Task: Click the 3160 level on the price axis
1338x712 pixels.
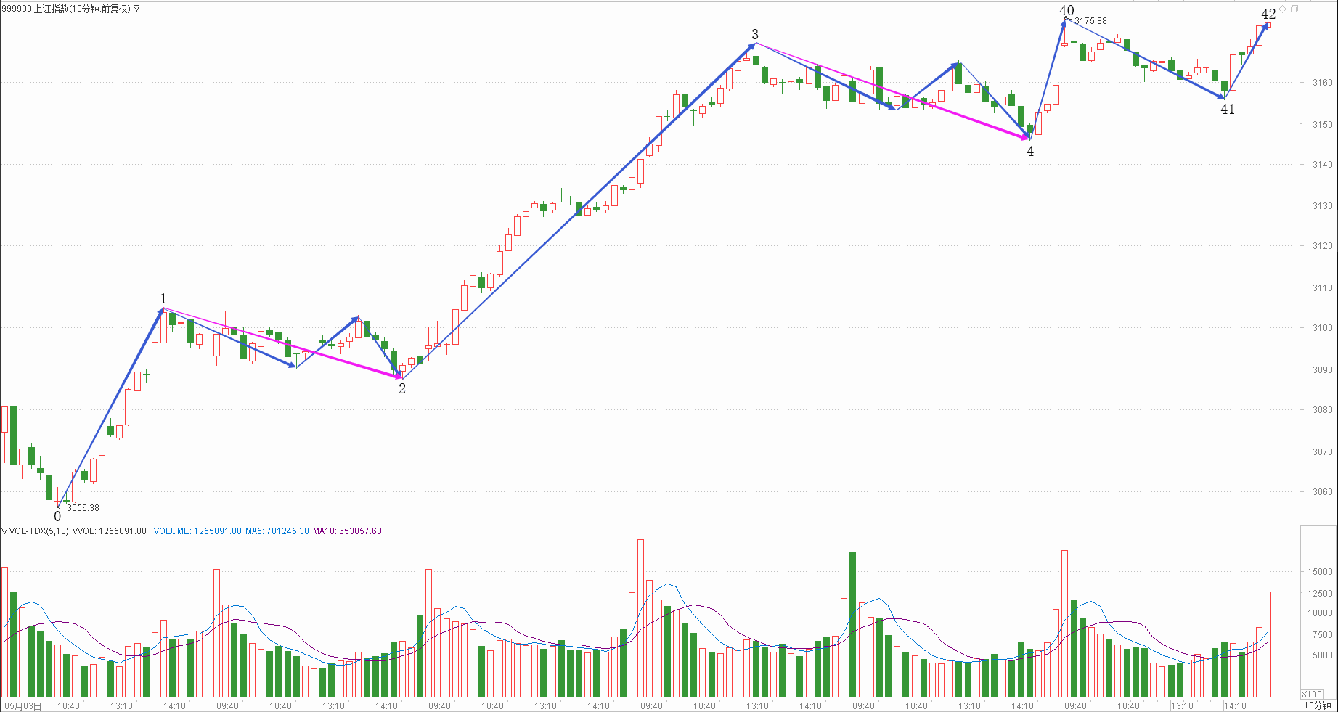Action: tap(1323, 83)
